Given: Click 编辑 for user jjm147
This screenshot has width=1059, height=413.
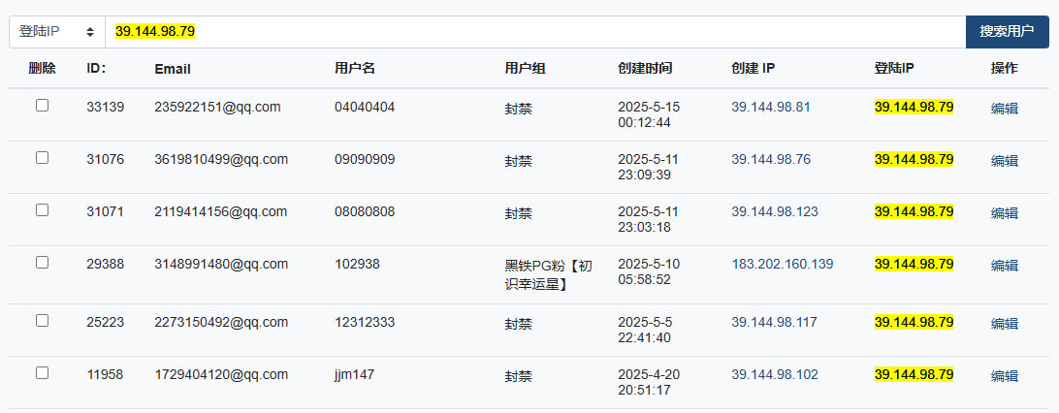Looking at the screenshot, I should tap(1004, 376).
